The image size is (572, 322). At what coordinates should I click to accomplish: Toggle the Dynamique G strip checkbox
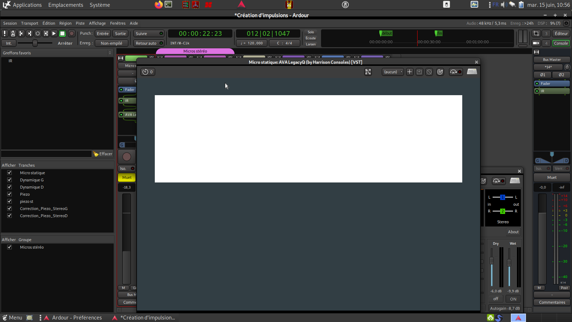[x=10, y=180]
